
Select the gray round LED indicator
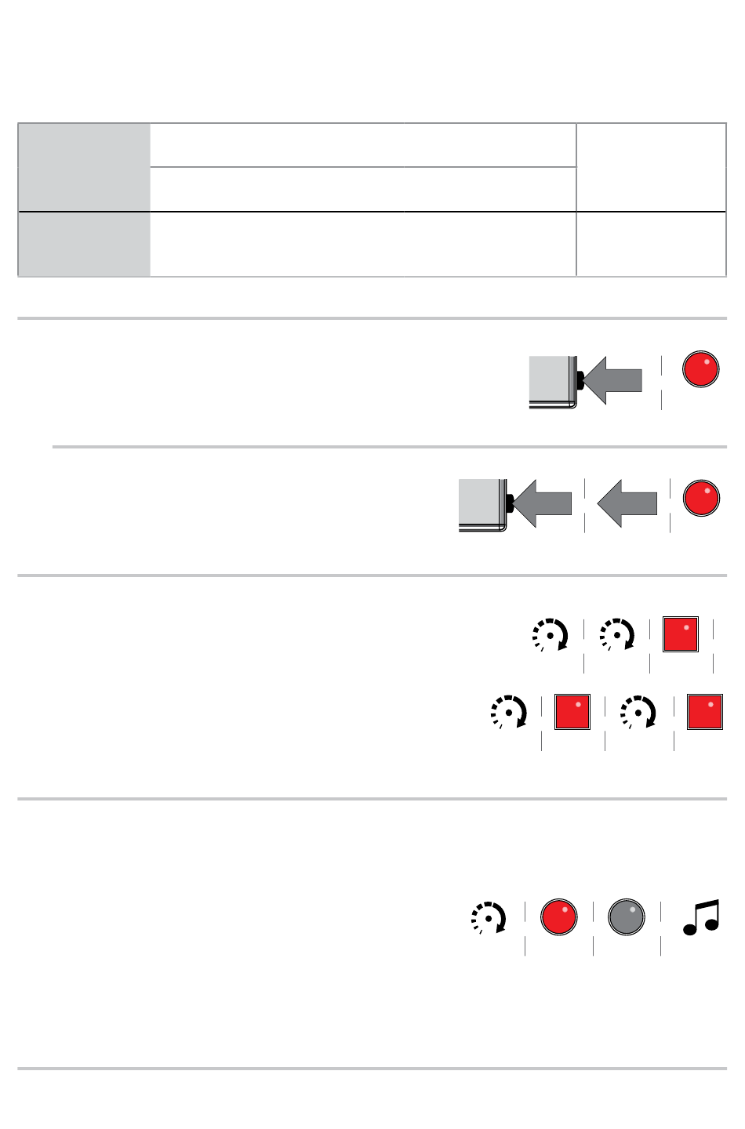pos(627,917)
